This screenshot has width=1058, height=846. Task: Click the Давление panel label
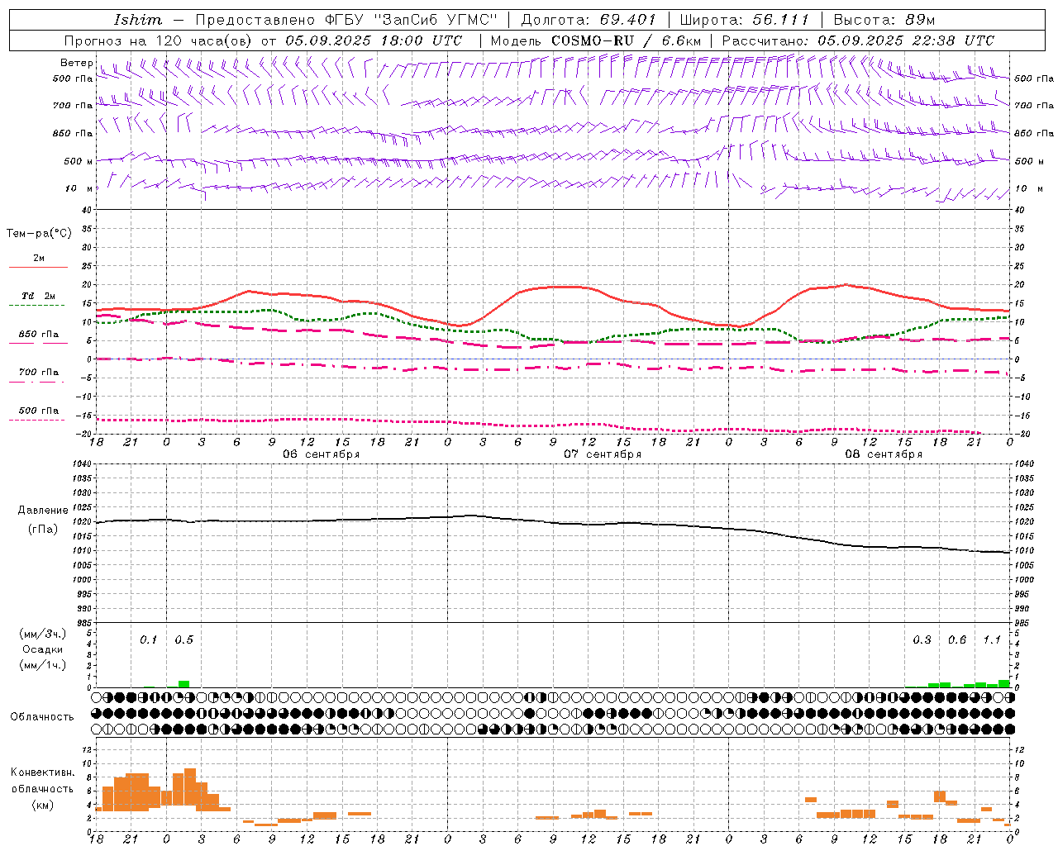43,511
